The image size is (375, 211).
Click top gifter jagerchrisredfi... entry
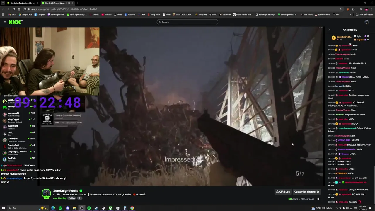[x=342, y=38]
